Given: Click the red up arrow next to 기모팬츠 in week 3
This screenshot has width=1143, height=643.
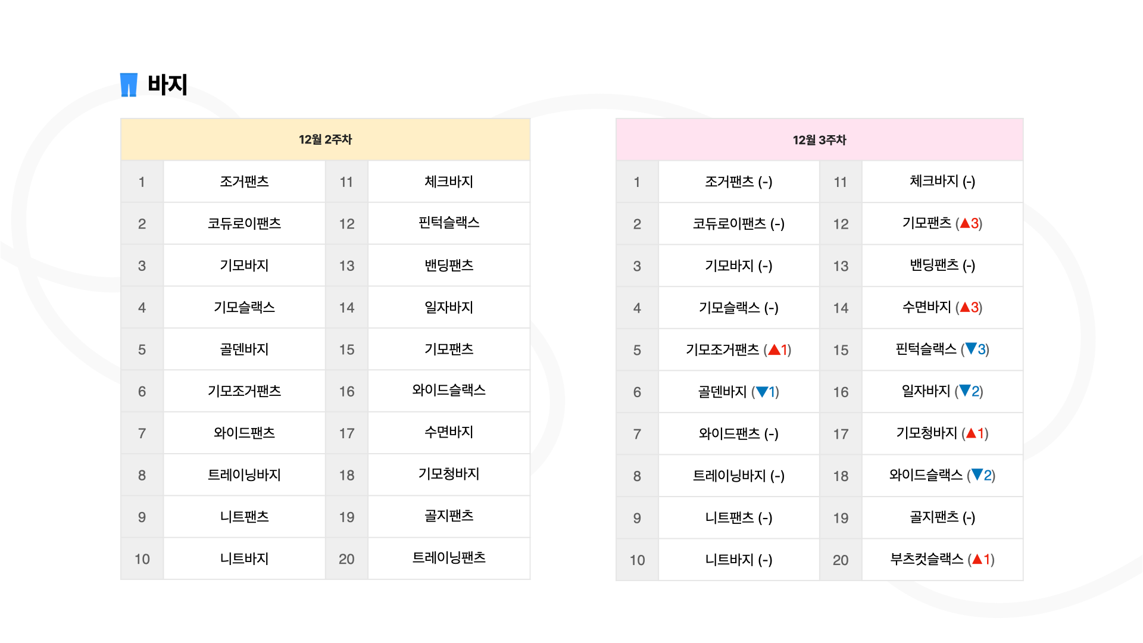Looking at the screenshot, I should [x=965, y=223].
